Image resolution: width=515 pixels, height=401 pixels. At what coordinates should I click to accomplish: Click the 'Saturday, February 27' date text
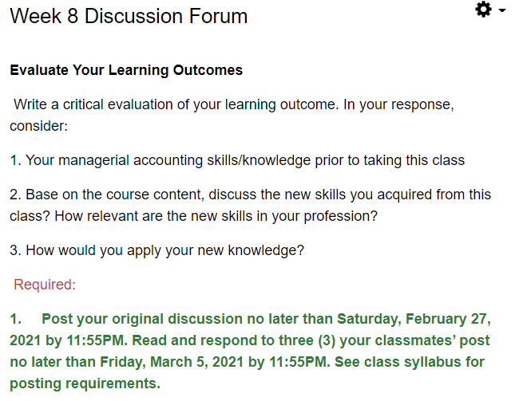tap(414, 319)
